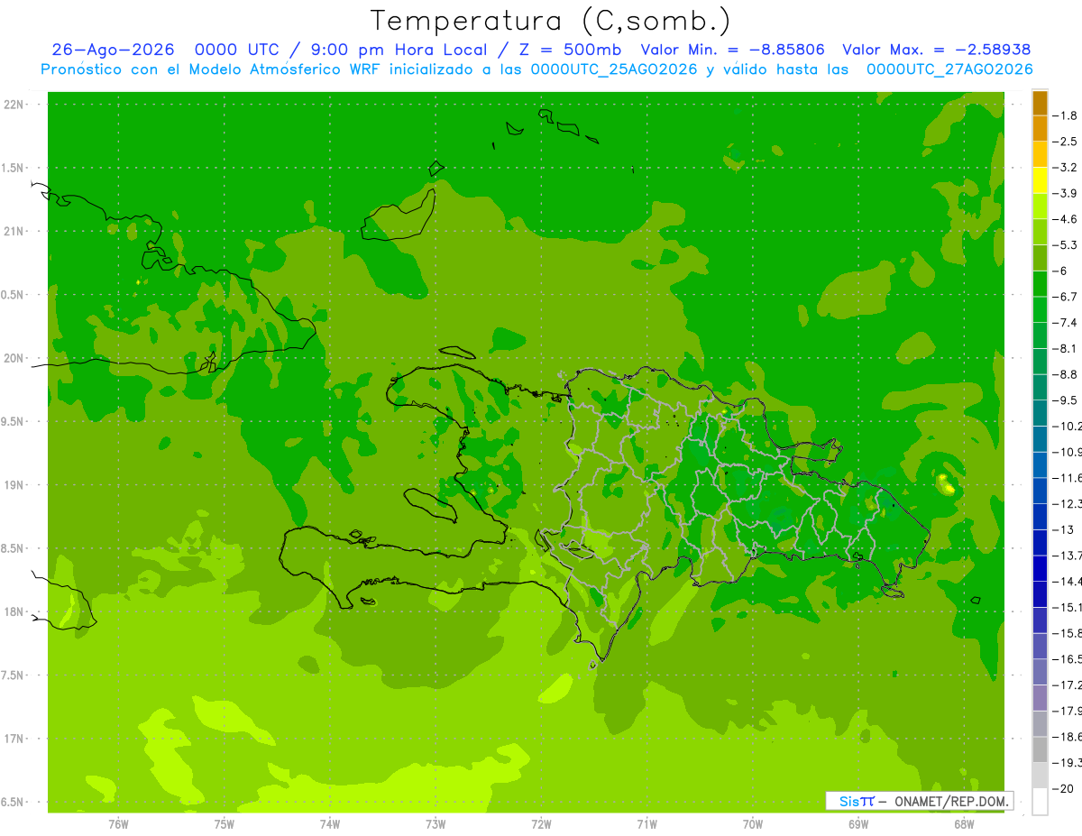Click the '-9.5' color scale value
This screenshot has width=1082, height=836.
click(1065, 400)
